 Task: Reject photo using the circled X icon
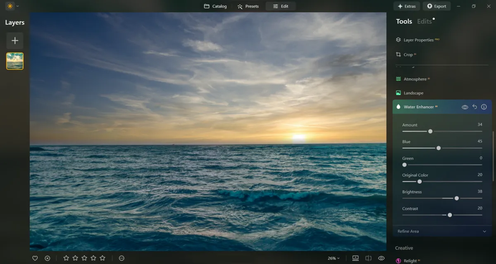click(48, 258)
